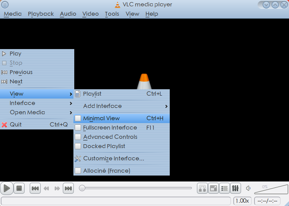Show the playlist with toolbar list icon

pyautogui.click(x=224, y=188)
